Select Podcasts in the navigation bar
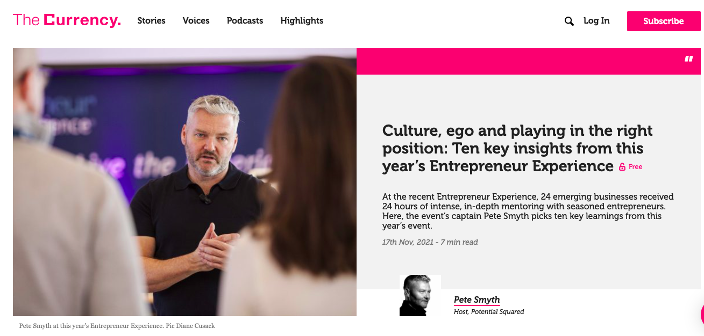The width and height of the screenshot is (704, 336). (245, 21)
